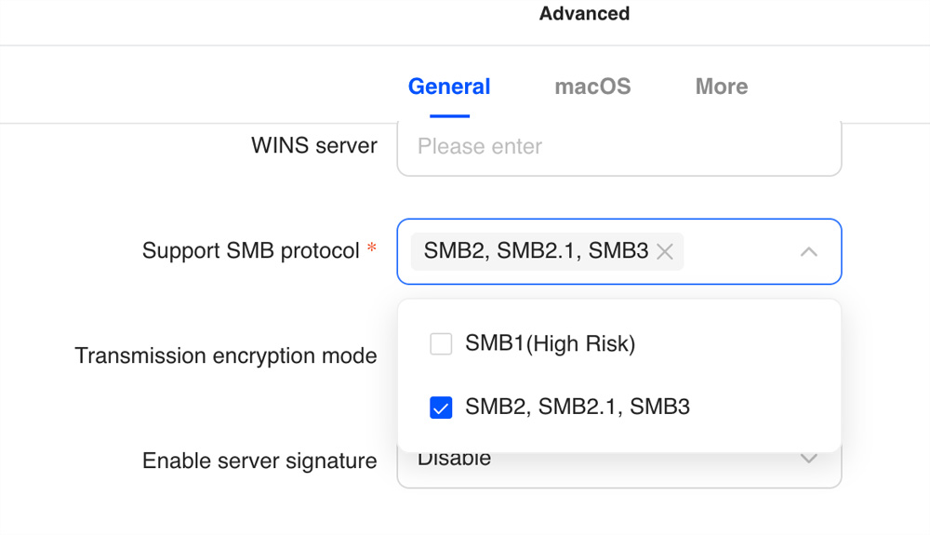930x535 pixels.
Task: Open the Support SMB protocol combo box
Action: 619,251
